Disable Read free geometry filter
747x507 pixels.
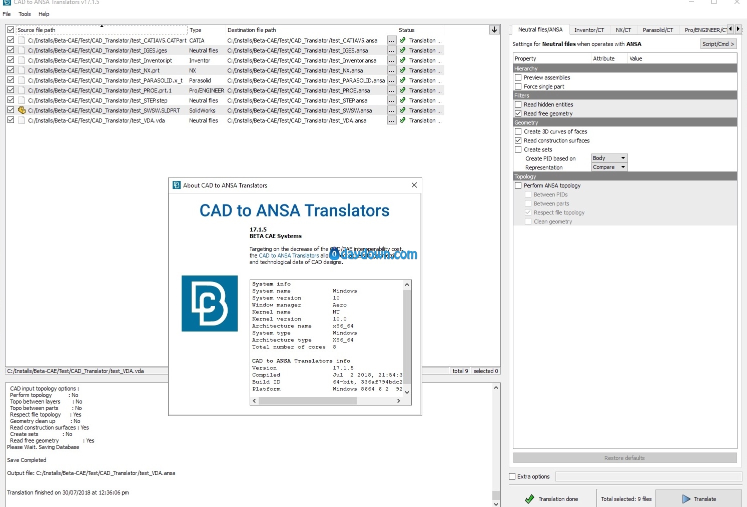(x=518, y=113)
